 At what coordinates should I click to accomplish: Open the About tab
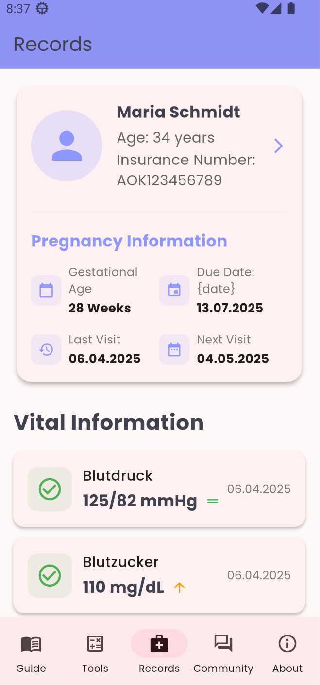coord(287,652)
